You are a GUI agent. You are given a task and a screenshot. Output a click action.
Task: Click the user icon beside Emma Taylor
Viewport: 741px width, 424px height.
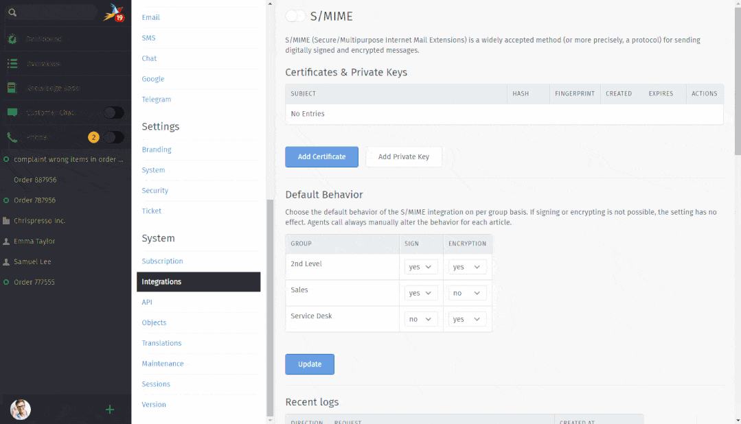pos(6,242)
